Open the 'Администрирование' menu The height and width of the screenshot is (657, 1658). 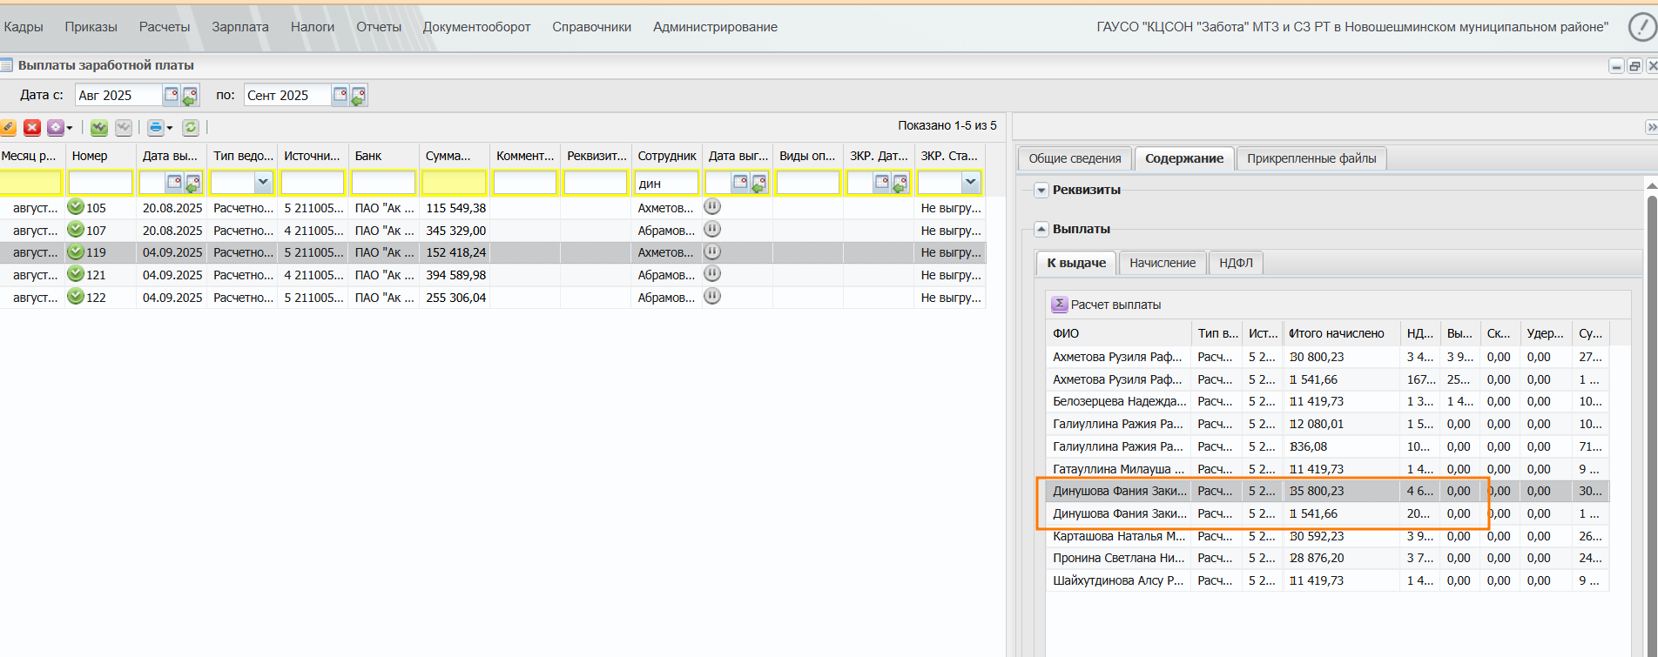coord(716,27)
